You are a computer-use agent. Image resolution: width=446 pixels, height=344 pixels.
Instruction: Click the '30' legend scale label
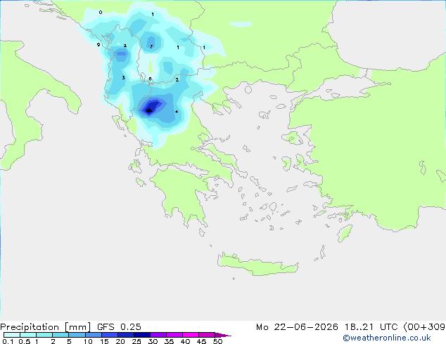click(153, 341)
